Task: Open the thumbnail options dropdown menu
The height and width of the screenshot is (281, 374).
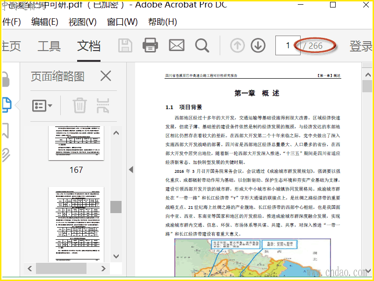Action: pyautogui.click(x=42, y=105)
